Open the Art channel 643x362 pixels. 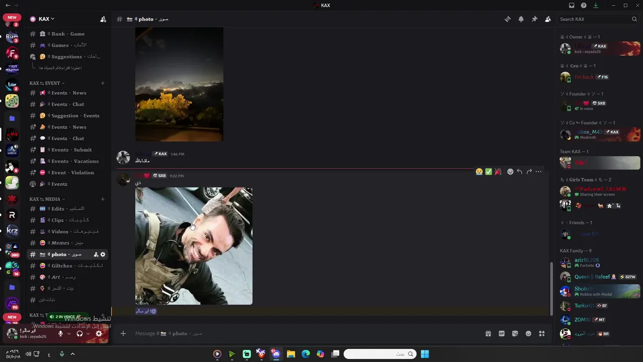(67, 277)
